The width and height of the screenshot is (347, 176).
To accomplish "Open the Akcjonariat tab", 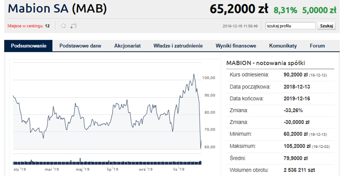I will click(x=128, y=46).
